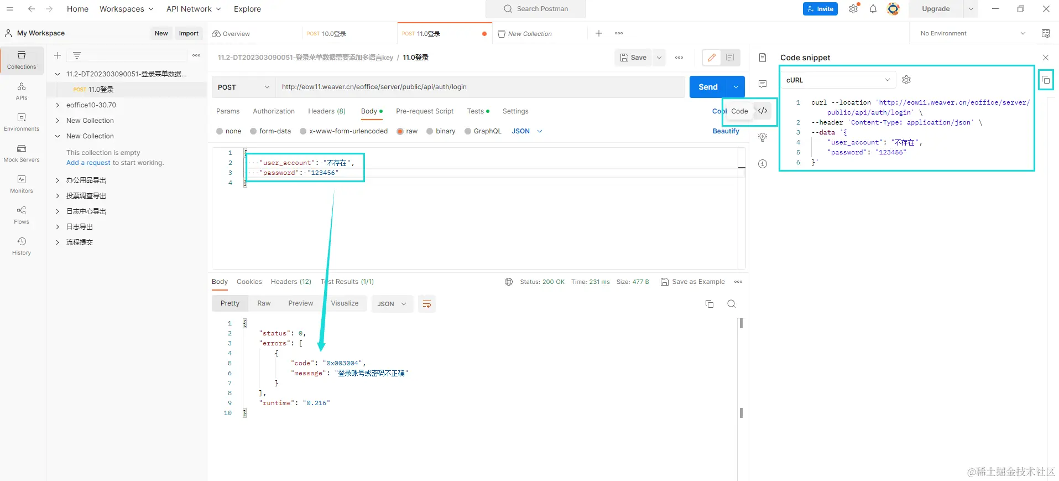Image resolution: width=1059 pixels, height=481 pixels.
Task: Open the tab overflow options menu
Action: click(x=619, y=33)
